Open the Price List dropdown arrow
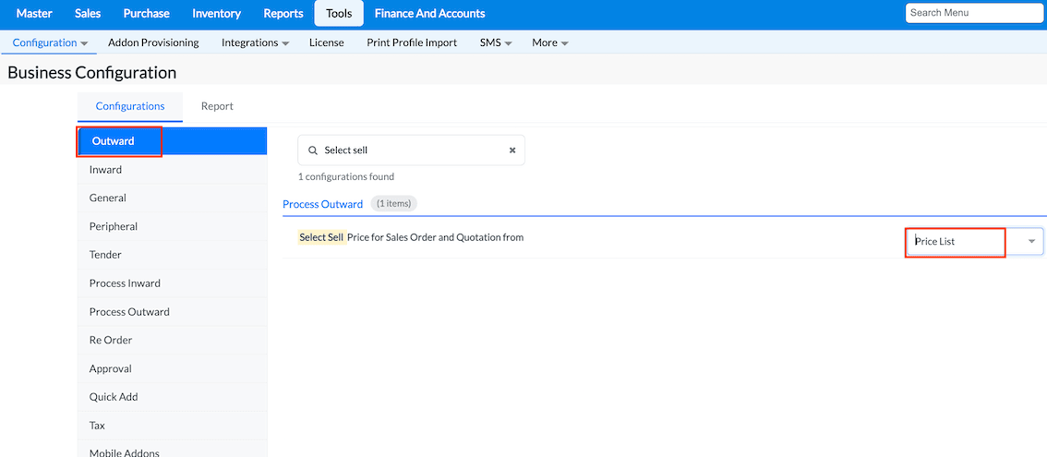The image size is (1047, 457). [x=1031, y=242]
